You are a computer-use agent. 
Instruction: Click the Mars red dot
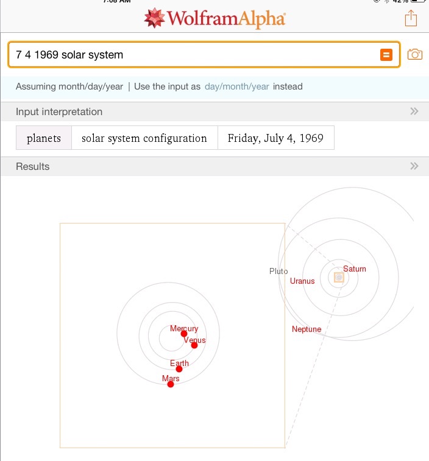(171, 384)
